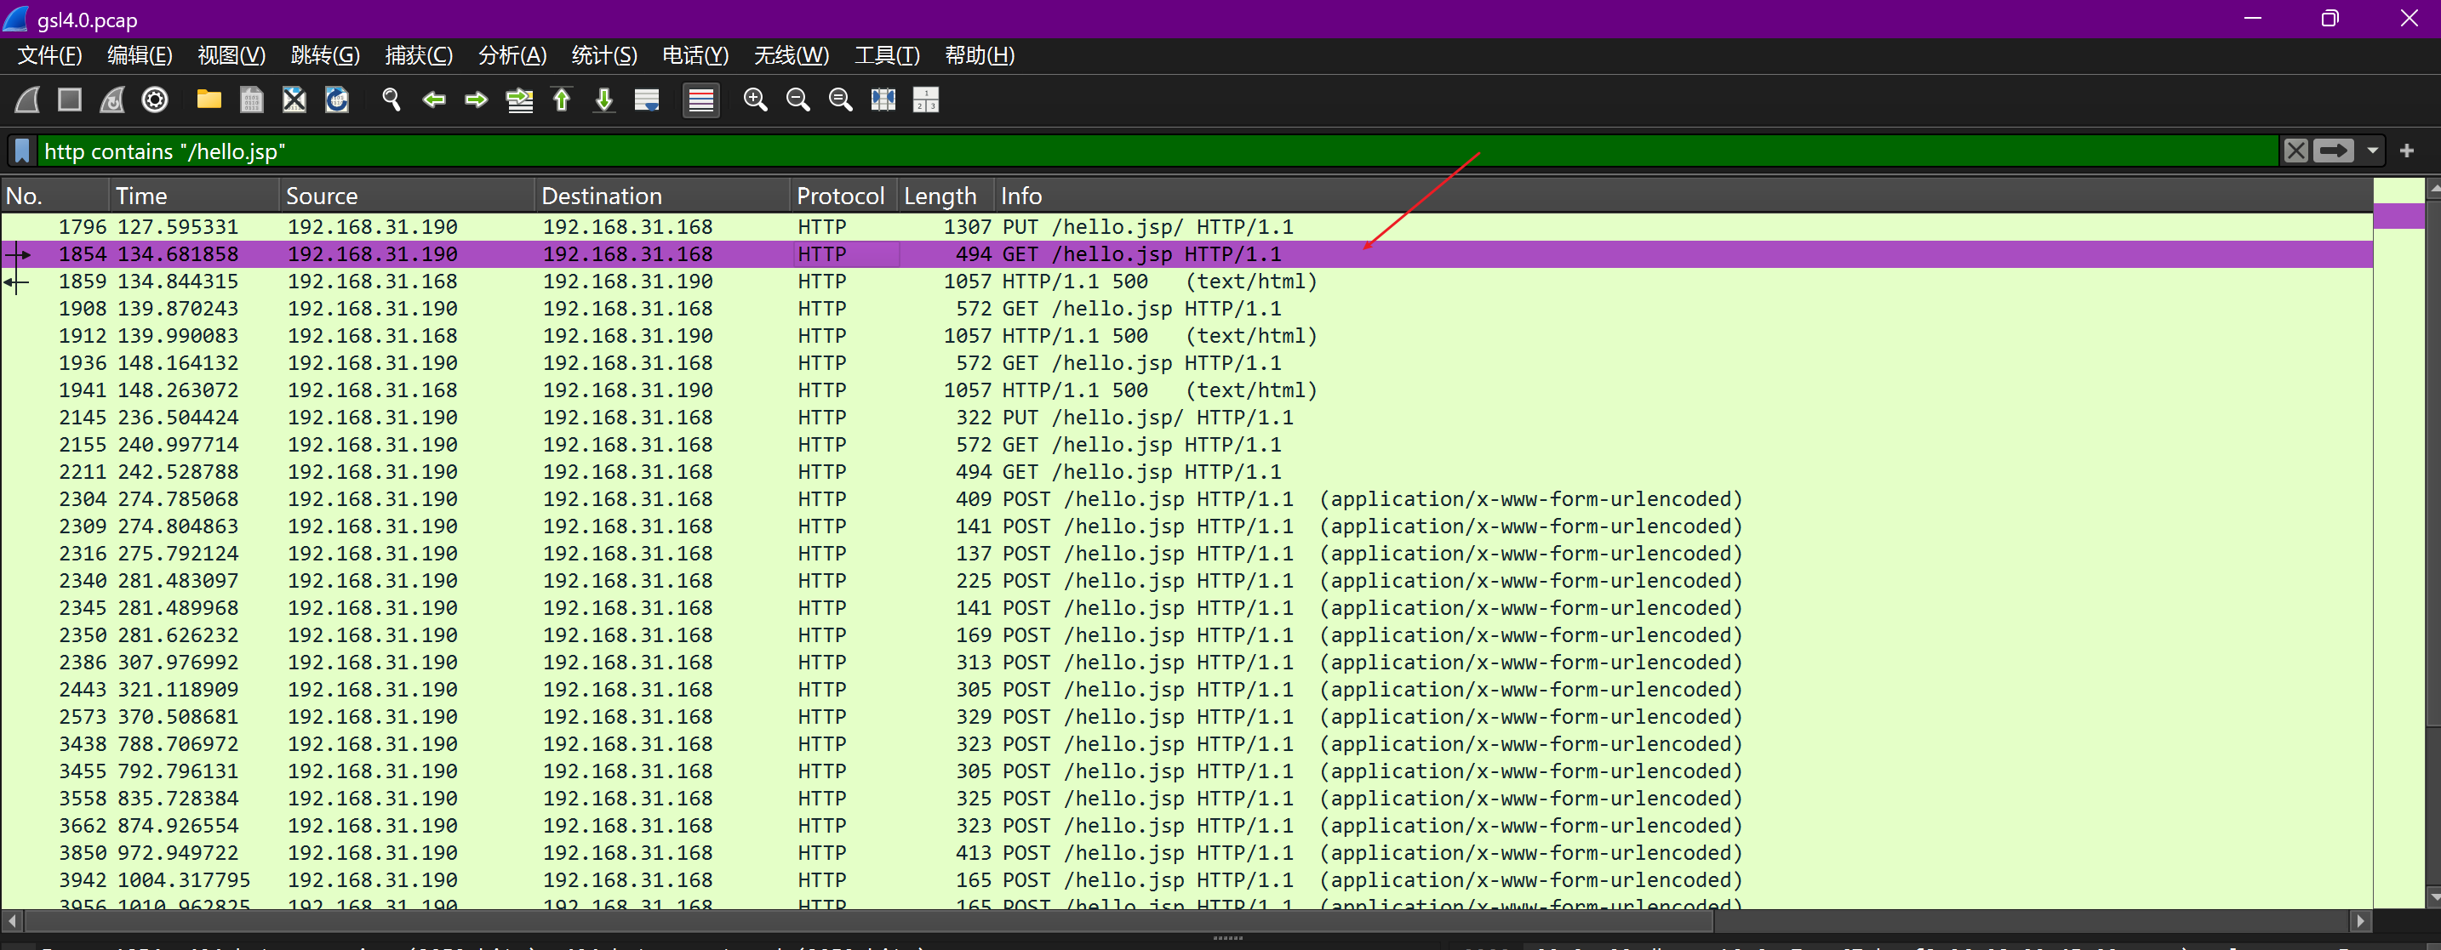Screen dimensions: 2441x950
Task: Open the 统计(S) menu
Action: [x=603, y=56]
